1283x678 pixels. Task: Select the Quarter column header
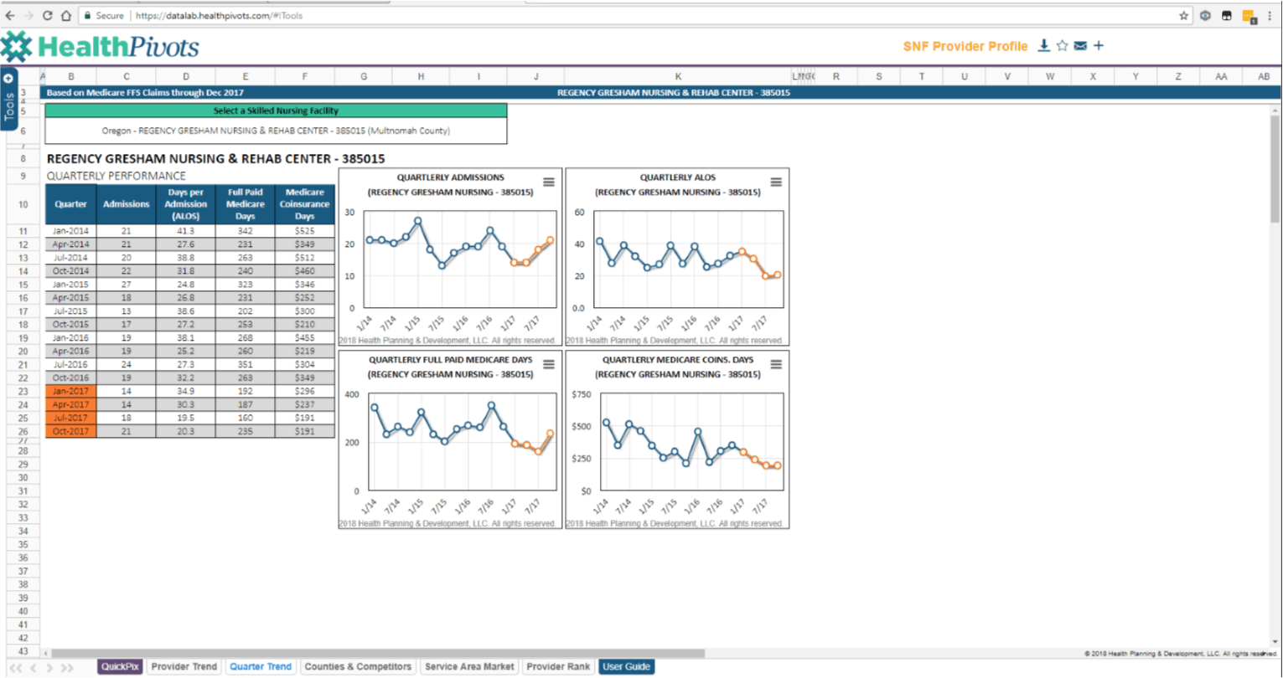[70, 204]
